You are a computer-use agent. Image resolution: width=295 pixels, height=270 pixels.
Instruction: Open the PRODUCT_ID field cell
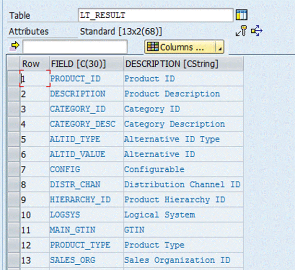pyautogui.click(x=86, y=79)
